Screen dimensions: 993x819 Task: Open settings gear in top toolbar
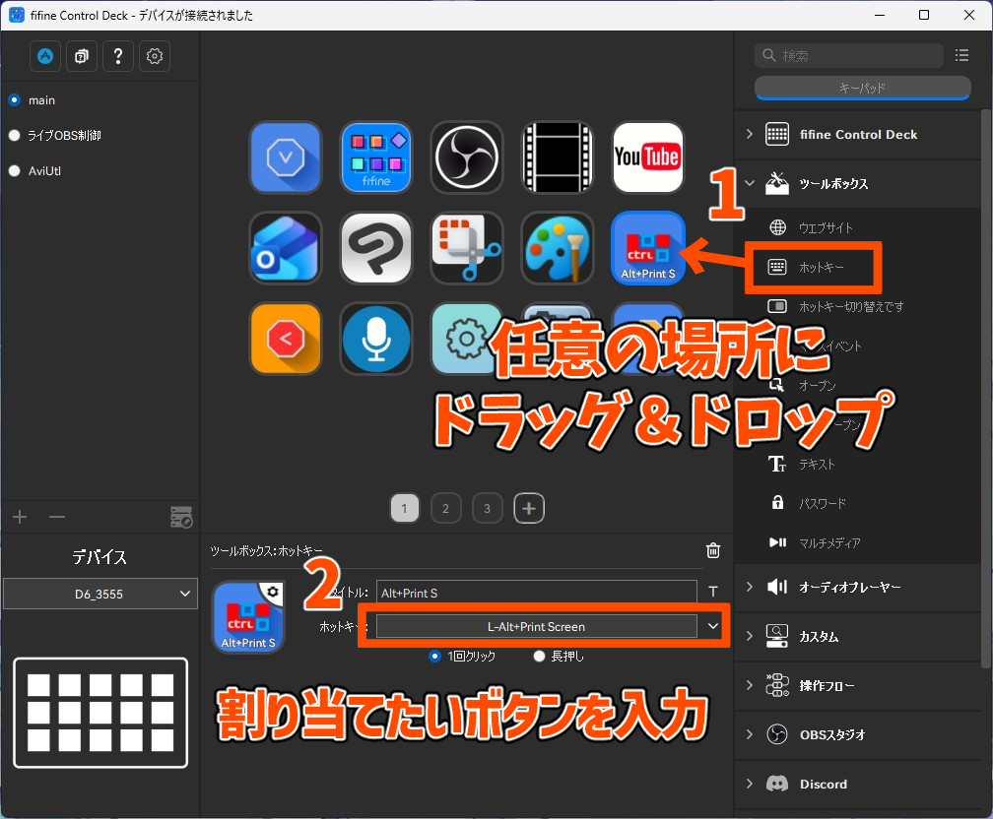(x=154, y=57)
